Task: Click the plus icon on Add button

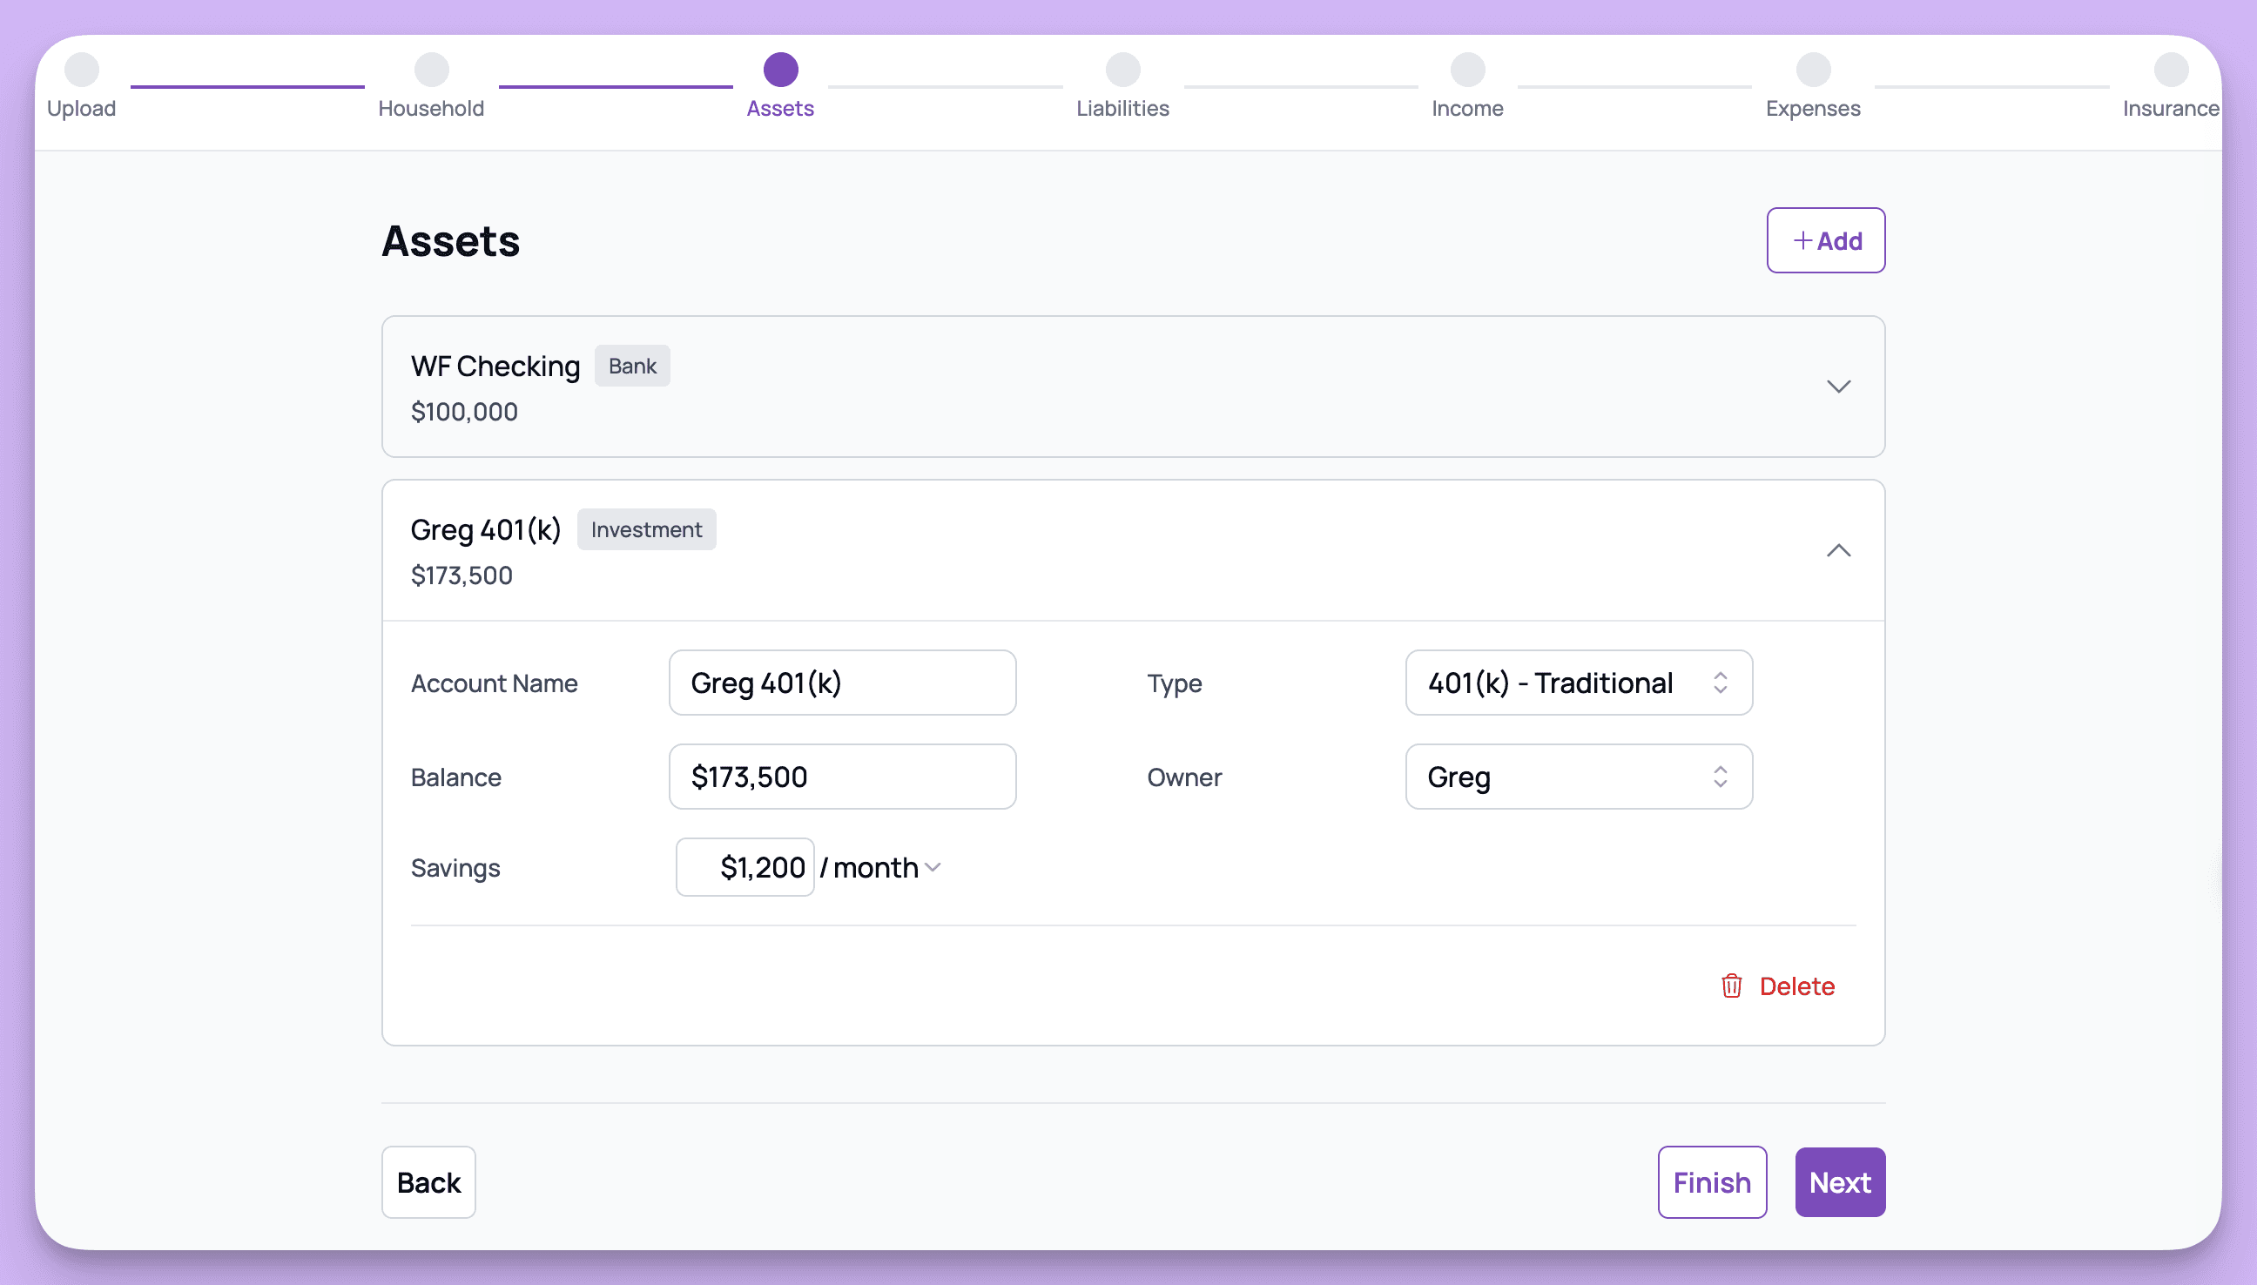Action: point(1802,241)
